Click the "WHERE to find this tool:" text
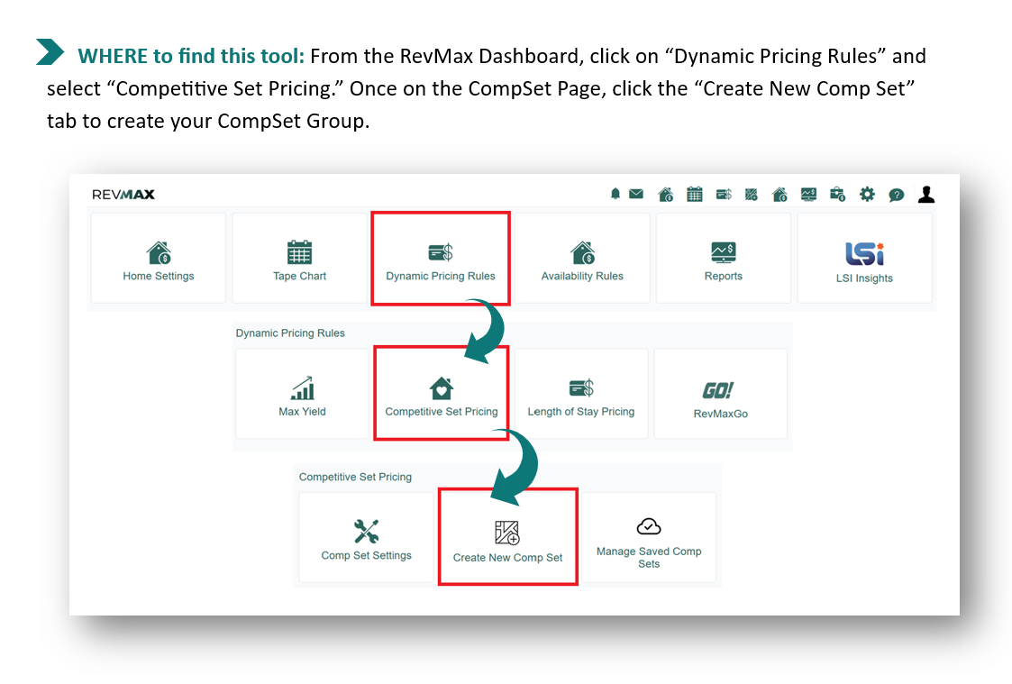The width and height of the screenshot is (1012, 684). click(190, 56)
